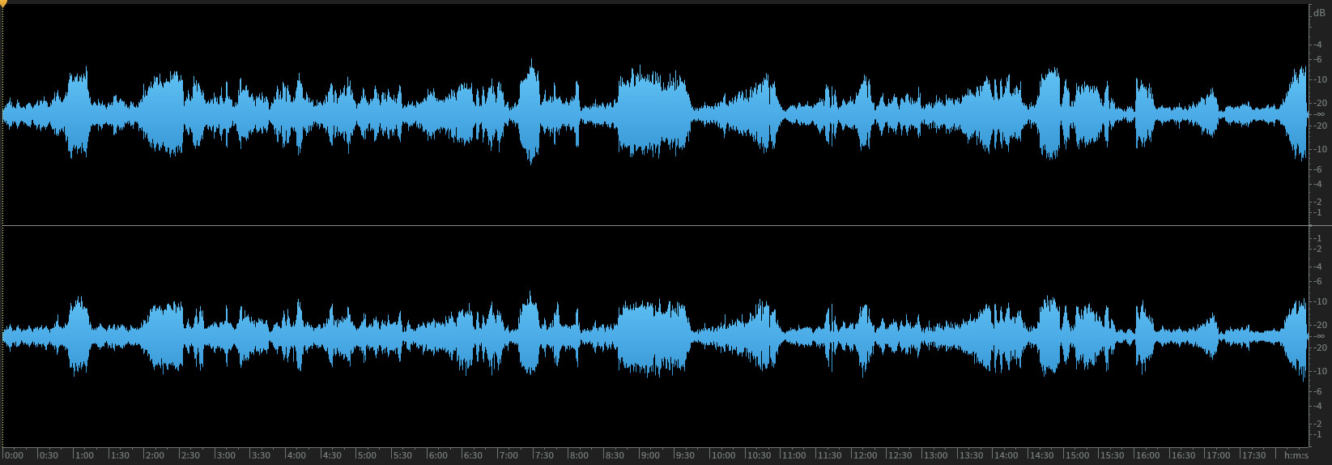This screenshot has height=465, width=1332.
Task: Move the playhead to 4:00 on the ruler
Action: click(x=296, y=455)
